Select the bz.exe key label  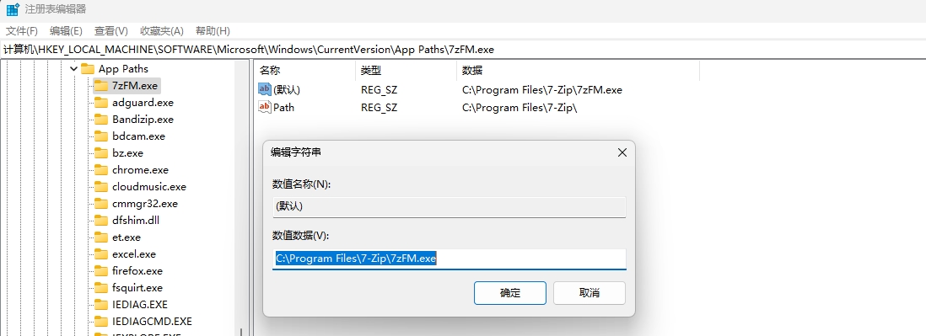[x=127, y=153]
